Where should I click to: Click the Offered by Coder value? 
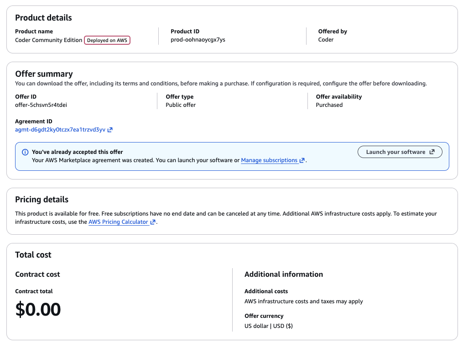click(x=326, y=40)
